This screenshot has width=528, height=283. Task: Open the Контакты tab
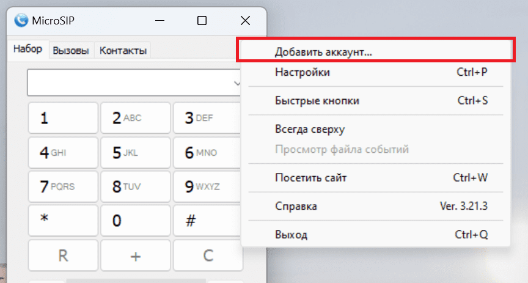[x=123, y=51]
